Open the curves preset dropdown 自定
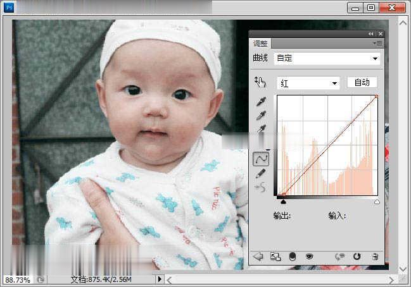411x287 pixels. click(x=327, y=58)
